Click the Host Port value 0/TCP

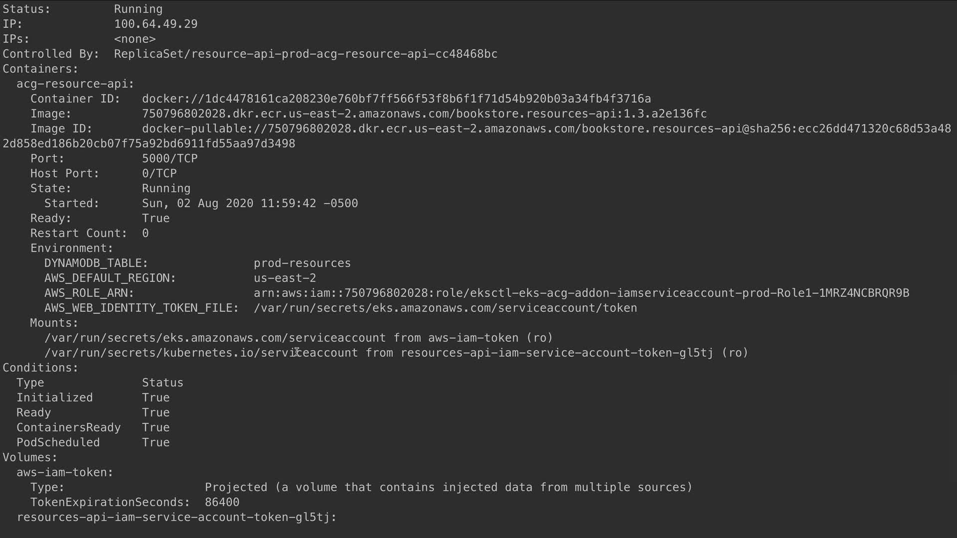pos(159,173)
